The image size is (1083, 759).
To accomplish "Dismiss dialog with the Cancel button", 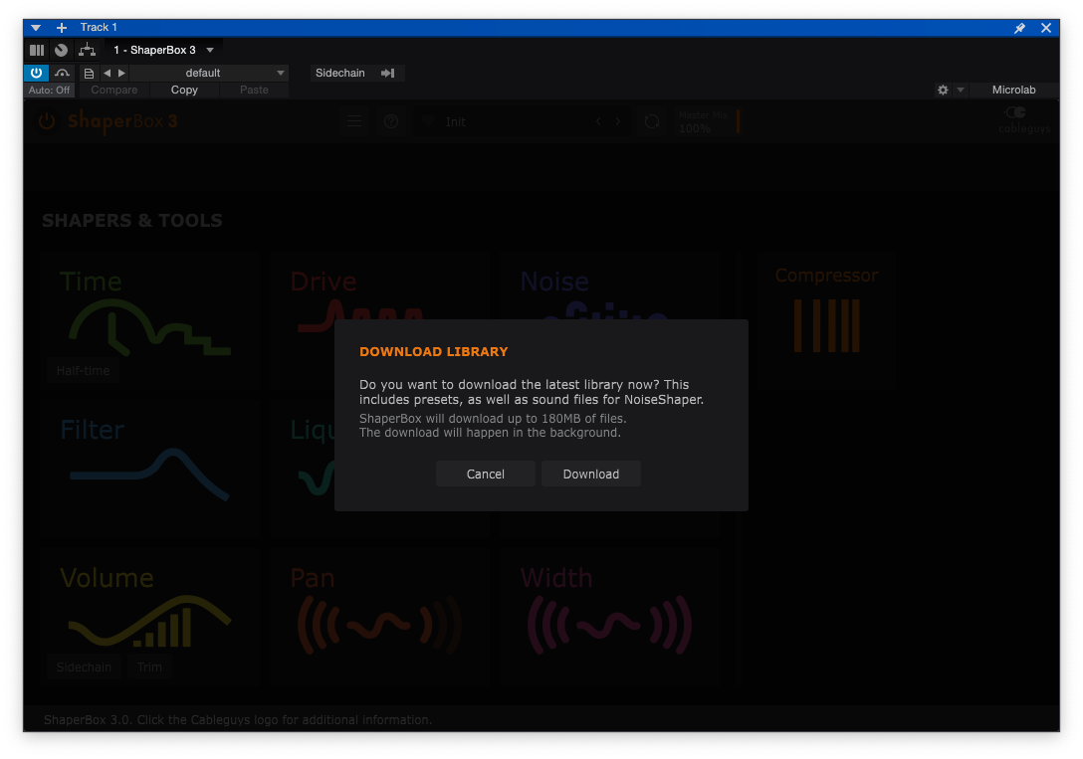I will coord(485,474).
